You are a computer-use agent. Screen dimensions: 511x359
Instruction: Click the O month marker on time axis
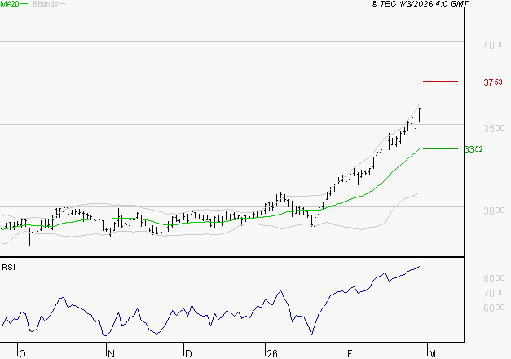coord(23,354)
